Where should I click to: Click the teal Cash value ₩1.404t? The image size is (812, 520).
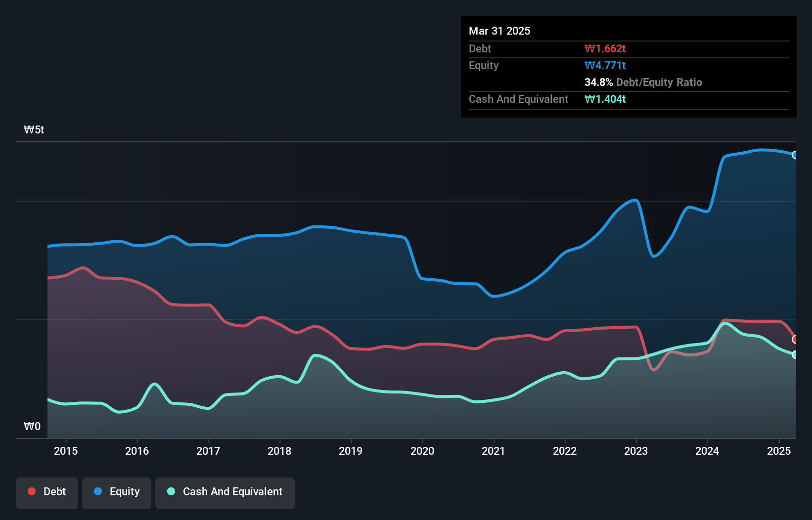pyautogui.click(x=605, y=99)
